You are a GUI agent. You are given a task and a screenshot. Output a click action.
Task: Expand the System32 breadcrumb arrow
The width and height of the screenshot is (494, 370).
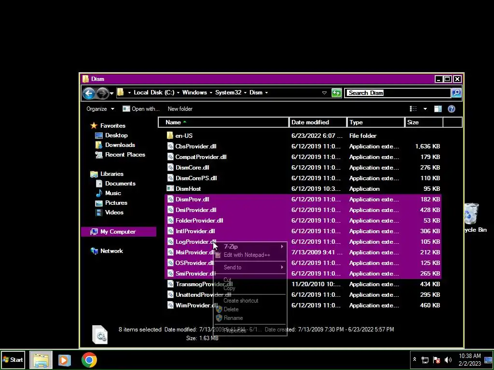[x=245, y=93]
